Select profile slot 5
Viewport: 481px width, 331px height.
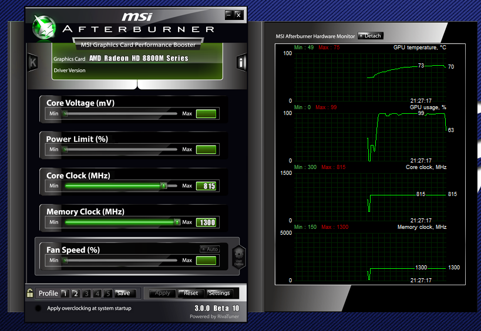pos(108,293)
